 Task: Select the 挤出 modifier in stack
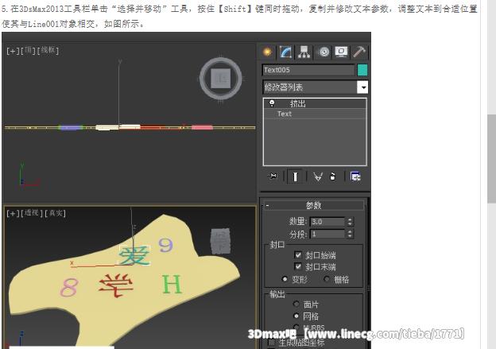pyautogui.click(x=315, y=103)
